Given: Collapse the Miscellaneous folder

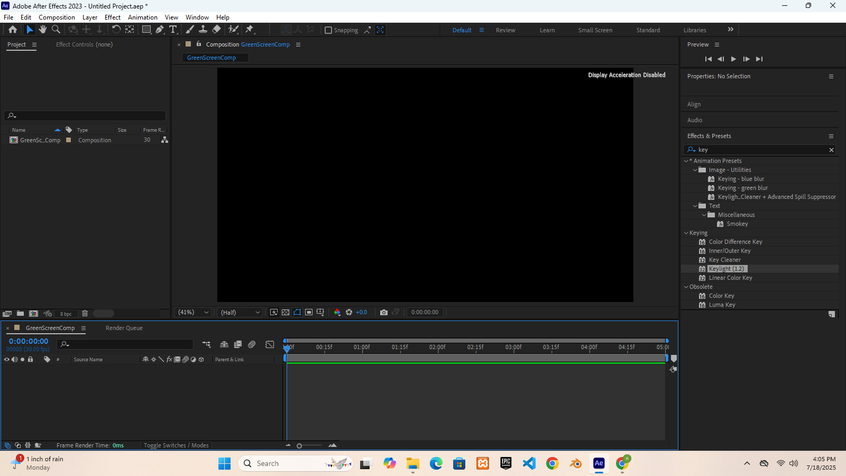Looking at the screenshot, I should [704, 215].
